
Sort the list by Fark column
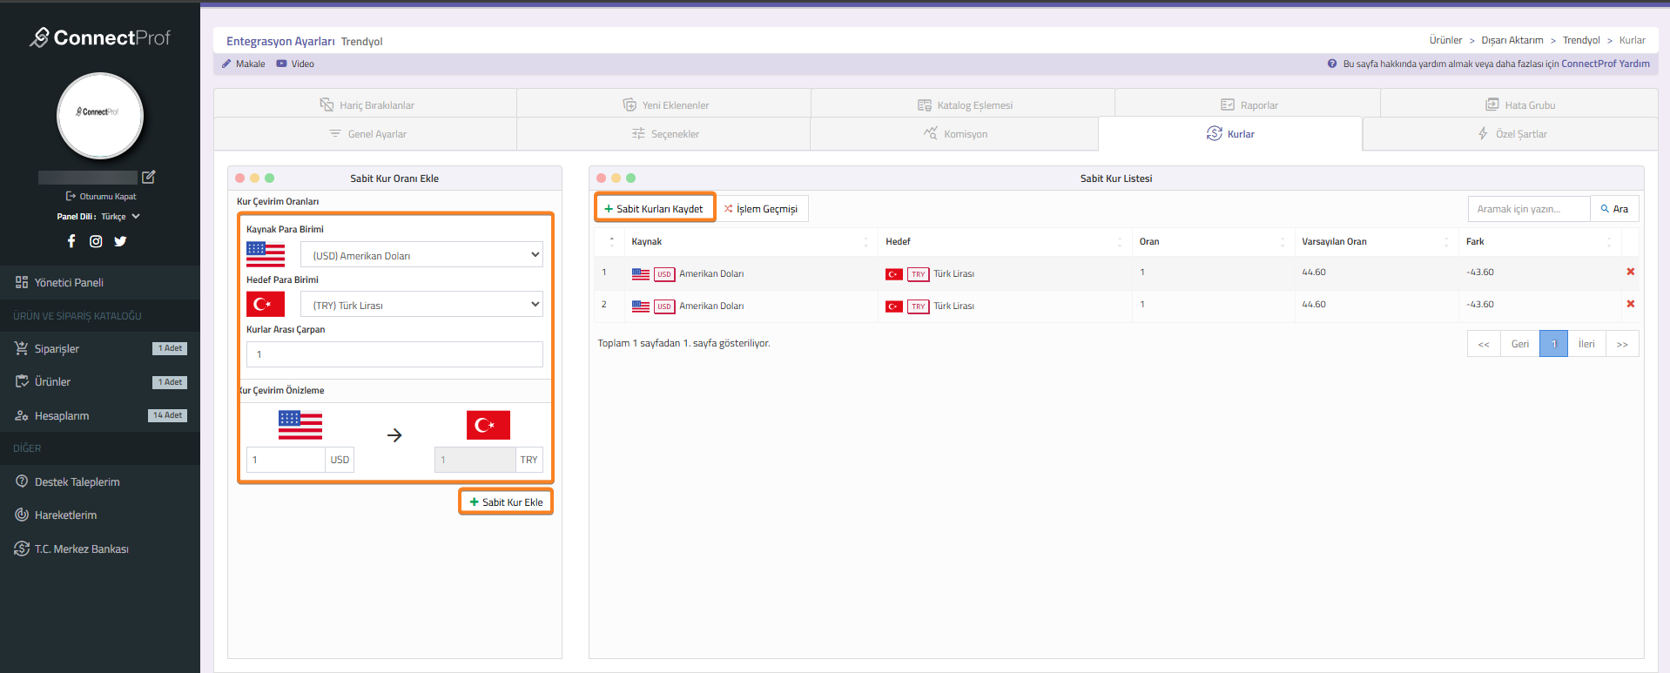tap(1537, 242)
